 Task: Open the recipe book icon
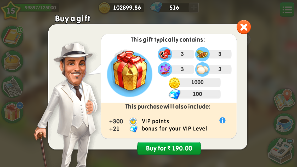pos(12,37)
